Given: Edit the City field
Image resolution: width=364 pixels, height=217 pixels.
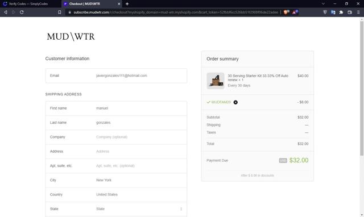Looking at the screenshot, I should pos(116,180).
